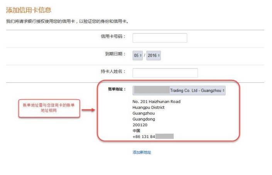This screenshot has height=175, width=272.
Task: Open the expiry year dropdown showing 2016
Action: click(154, 56)
